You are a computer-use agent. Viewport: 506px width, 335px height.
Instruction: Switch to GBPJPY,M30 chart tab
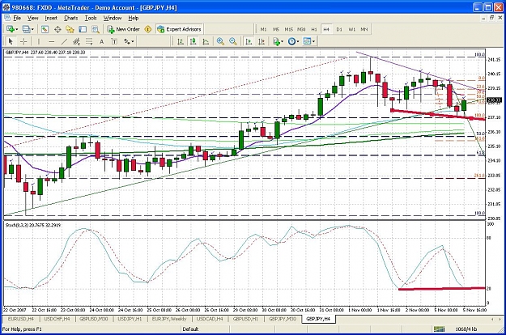[283, 319]
